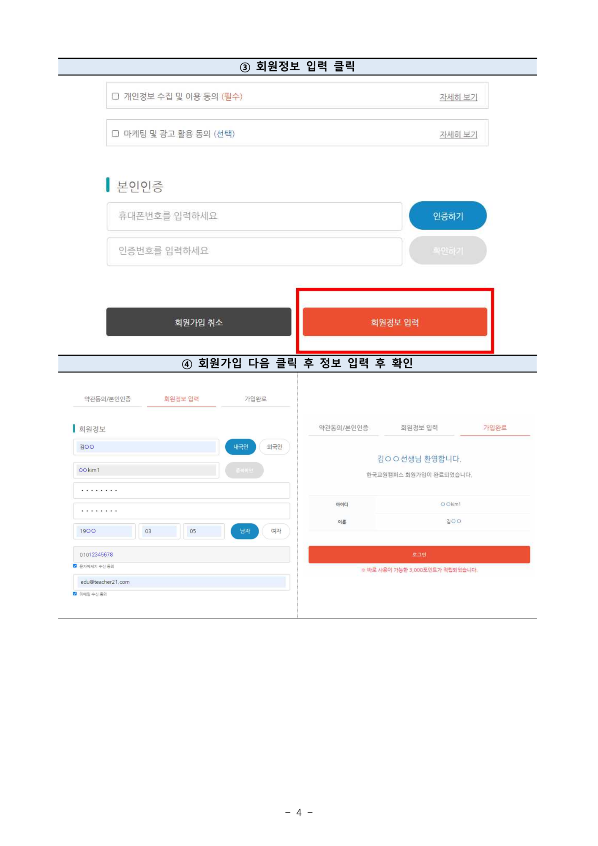
Task: Open highlighted 회원정보 입력 tab in 회원정보 form
Action: click(181, 399)
